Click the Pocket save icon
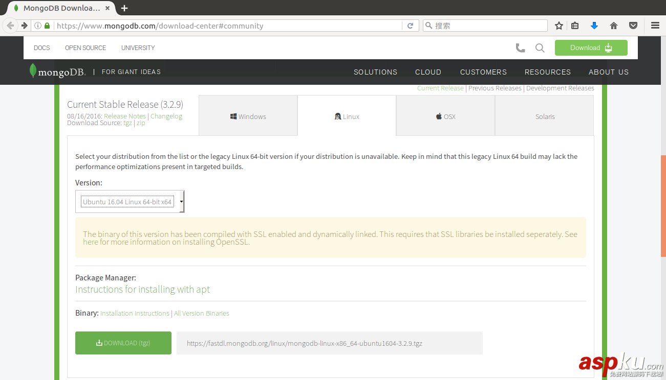 (633, 26)
